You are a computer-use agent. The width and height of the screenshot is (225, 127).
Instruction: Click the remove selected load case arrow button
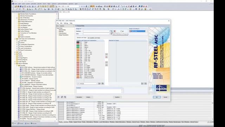[107, 62]
